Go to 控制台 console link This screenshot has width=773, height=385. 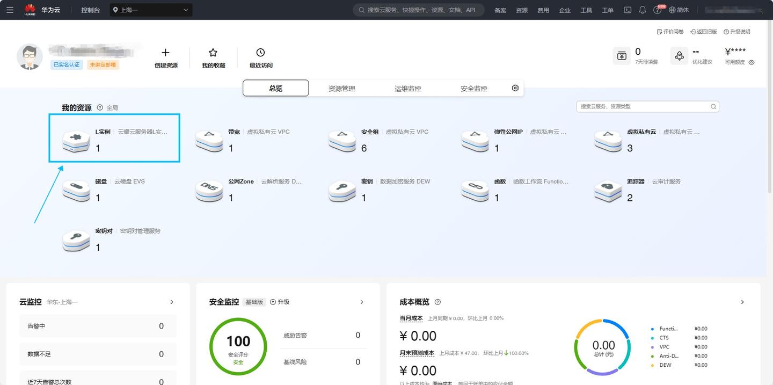tap(91, 10)
